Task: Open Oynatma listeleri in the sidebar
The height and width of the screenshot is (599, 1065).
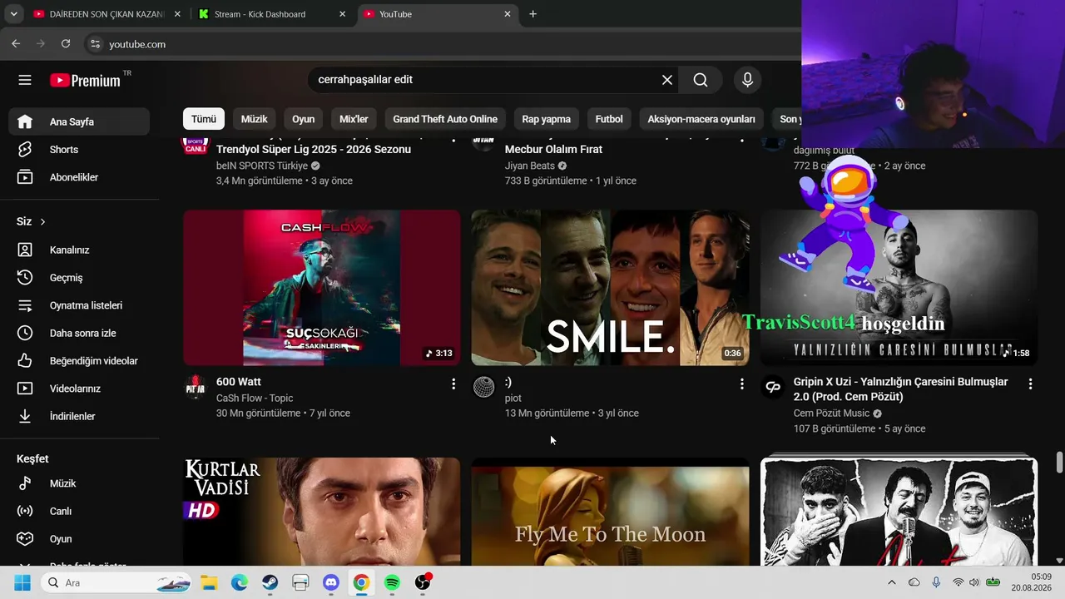Action: coord(80,305)
